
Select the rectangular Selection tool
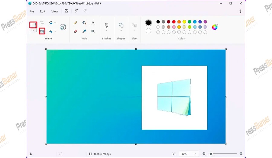33,25
